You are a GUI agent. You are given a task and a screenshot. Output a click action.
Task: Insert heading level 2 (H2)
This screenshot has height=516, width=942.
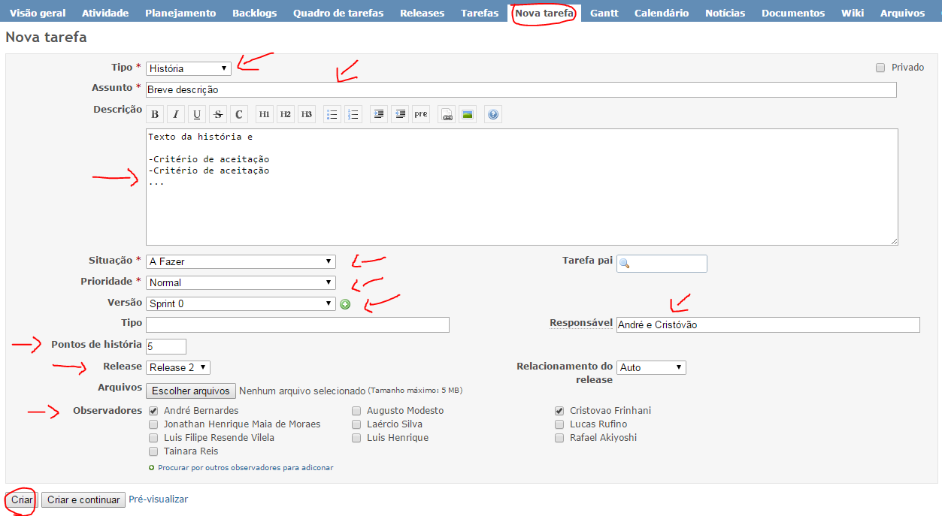(x=286, y=114)
